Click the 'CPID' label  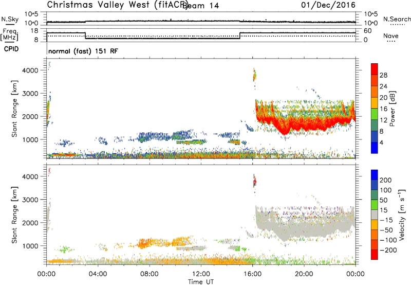click(11, 49)
